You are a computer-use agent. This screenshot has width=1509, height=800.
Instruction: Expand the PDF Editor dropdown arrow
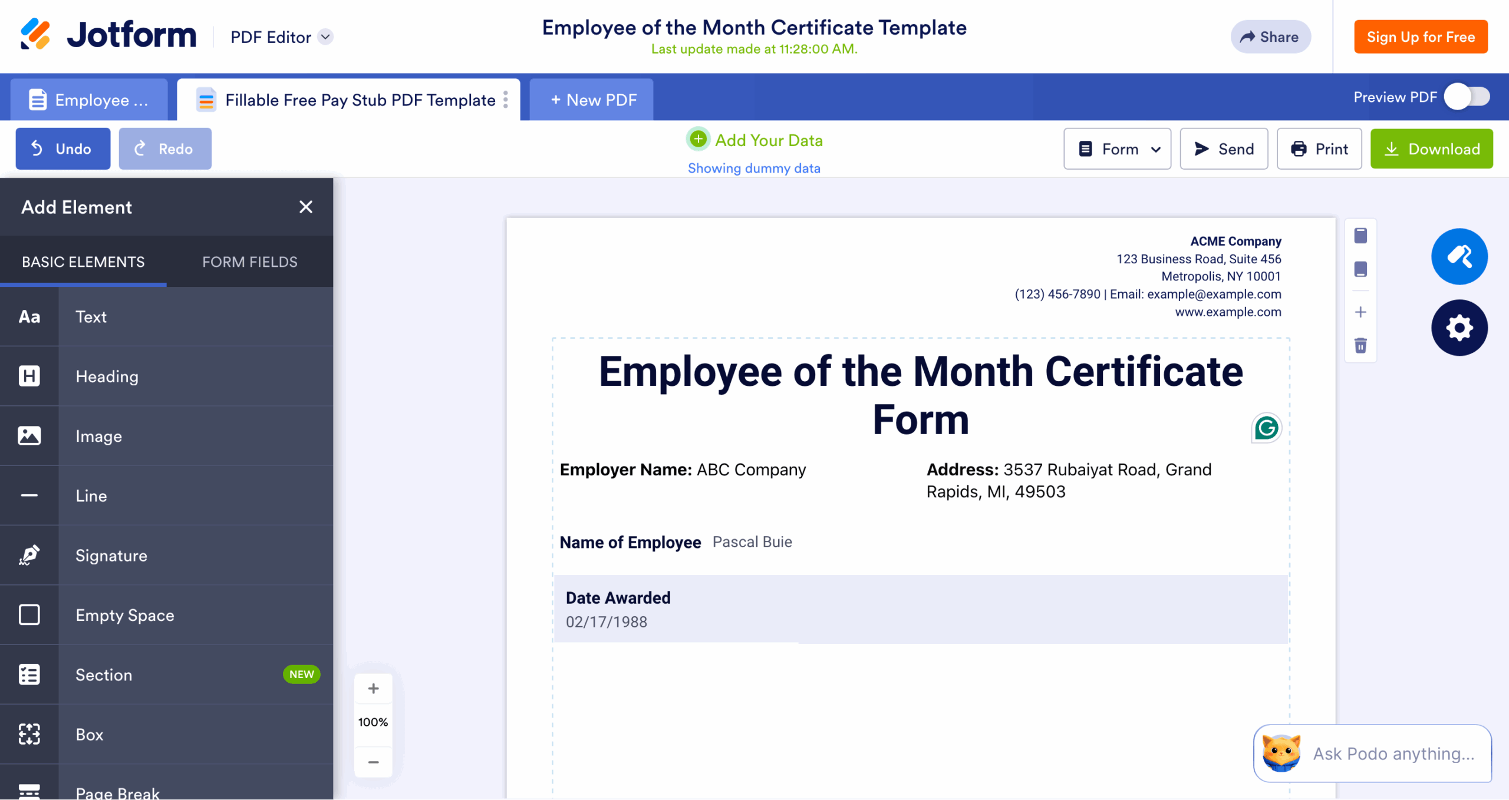click(x=325, y=37)
